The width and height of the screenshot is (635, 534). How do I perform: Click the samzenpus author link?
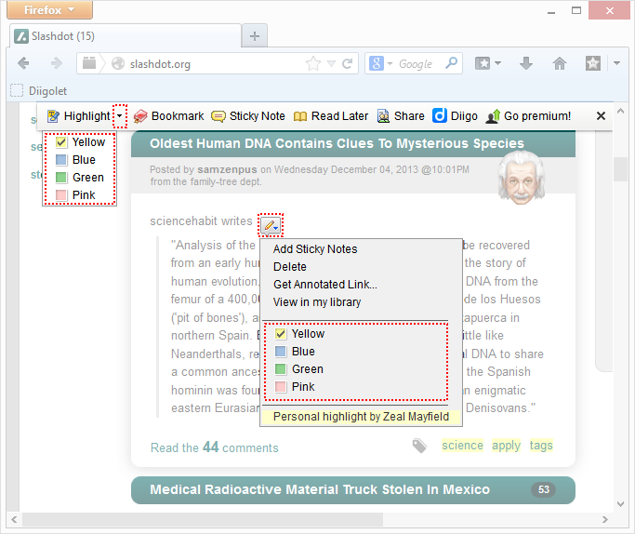tap(227, 169)
